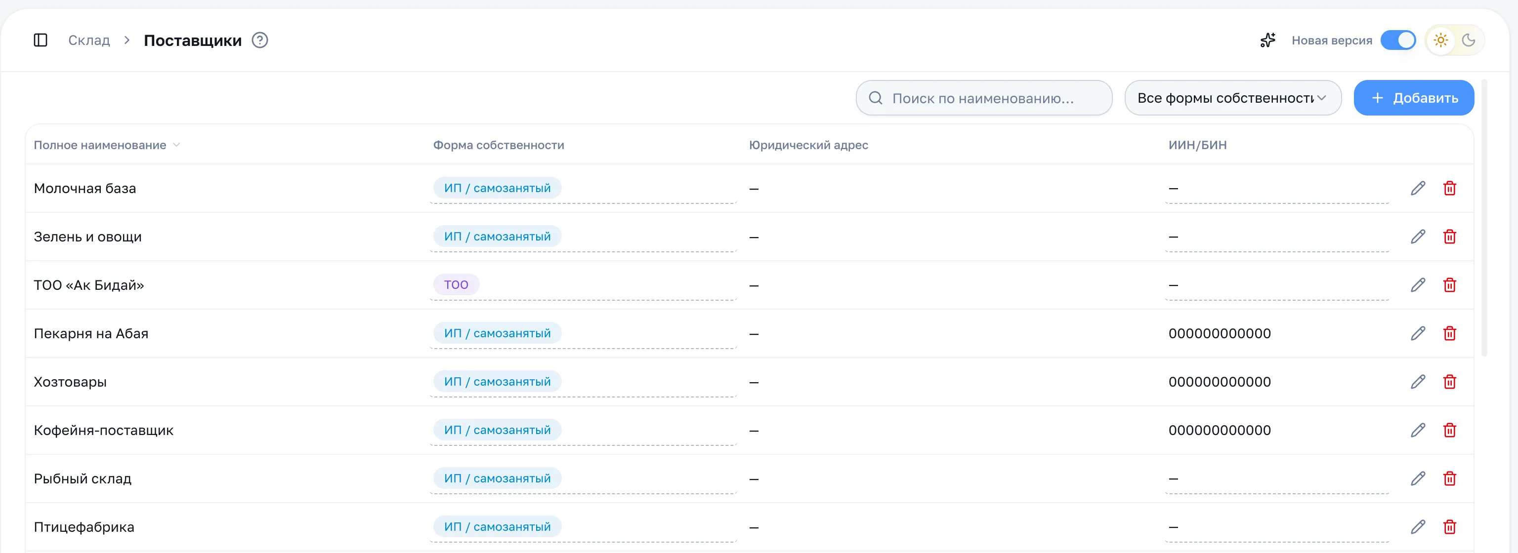Delete supplier Хозтовары
This screenshot has width=1518, height=553.
click(x=1450, y=382)
